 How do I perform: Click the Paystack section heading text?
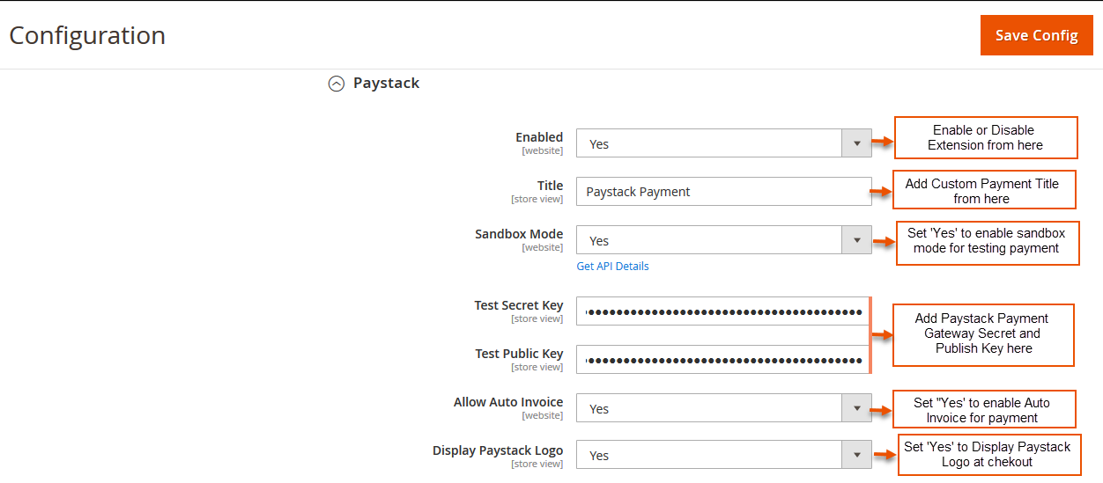386,84
